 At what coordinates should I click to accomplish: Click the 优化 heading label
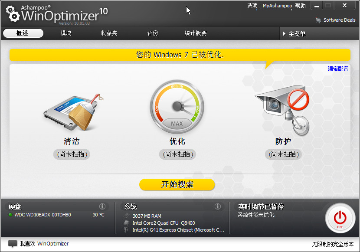pos(177,141)
